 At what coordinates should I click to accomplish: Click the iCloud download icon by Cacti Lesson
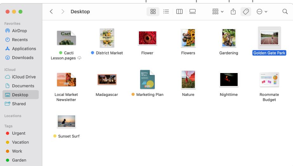coord(79,58)
